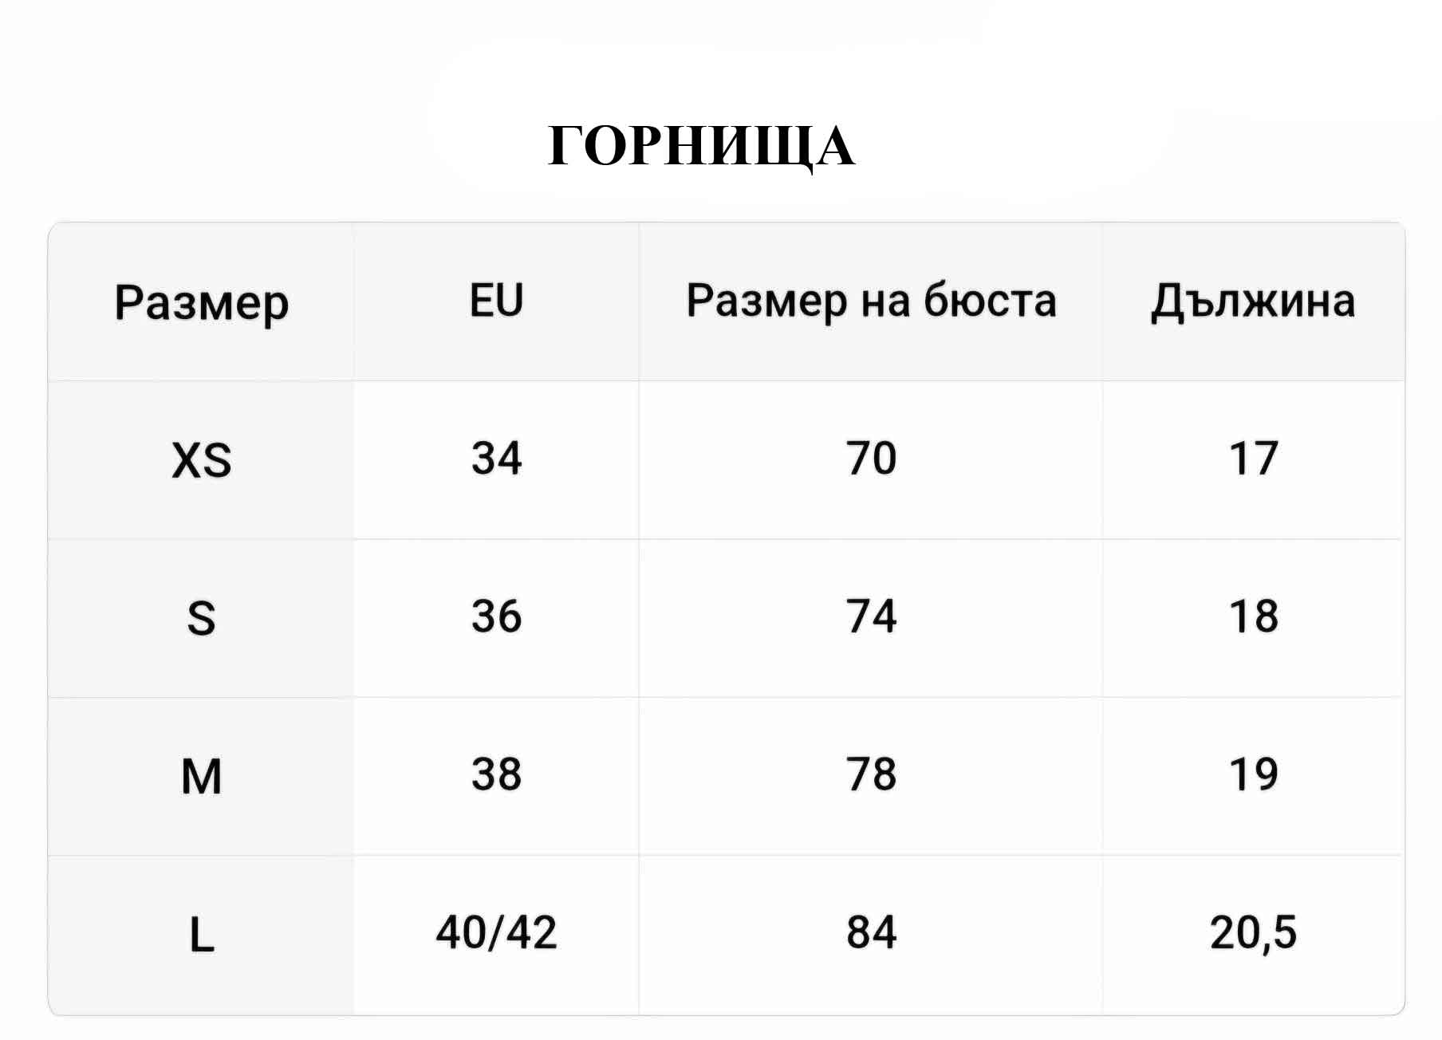Select bust size value 78
1442x1040 pixels.
(871, 774)
